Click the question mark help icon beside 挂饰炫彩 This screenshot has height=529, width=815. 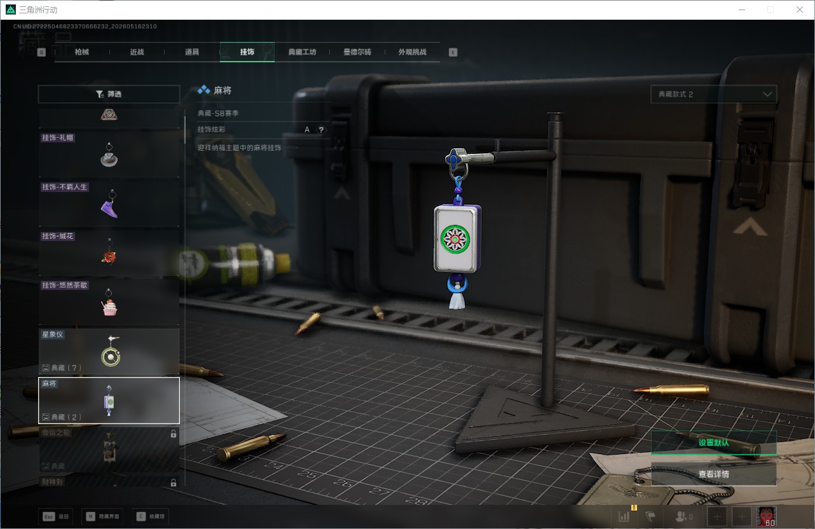321,130
